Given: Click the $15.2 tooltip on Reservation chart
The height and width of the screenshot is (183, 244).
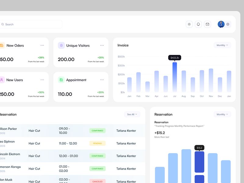Looking at the screenshot, I should (x=199, y=148).
